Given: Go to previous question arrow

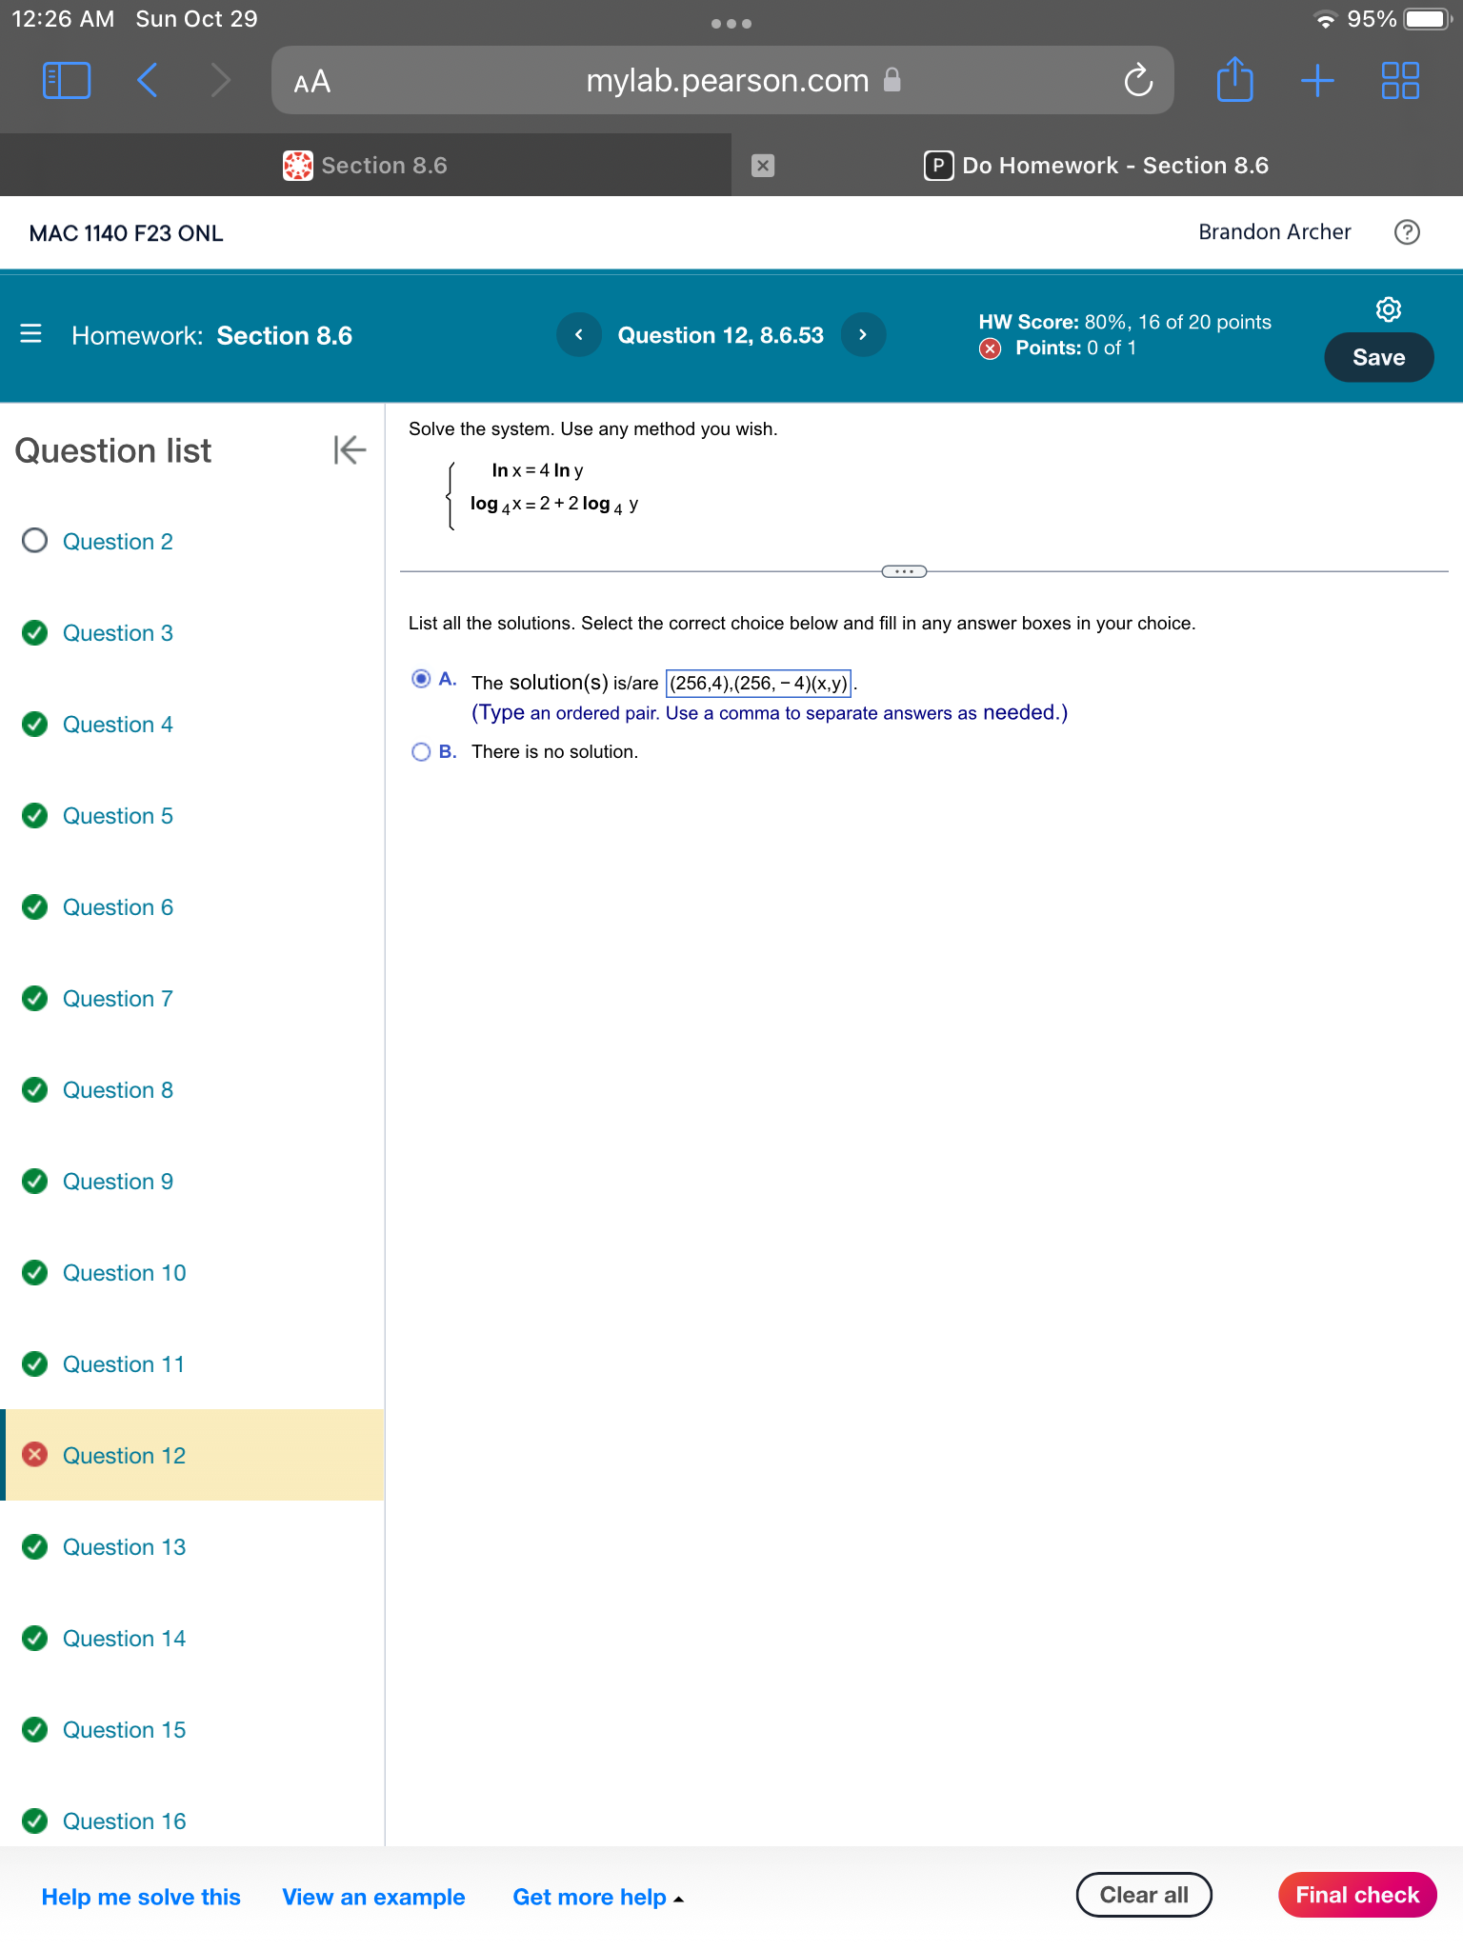Looking at the screenshot, I should point(579,335).
